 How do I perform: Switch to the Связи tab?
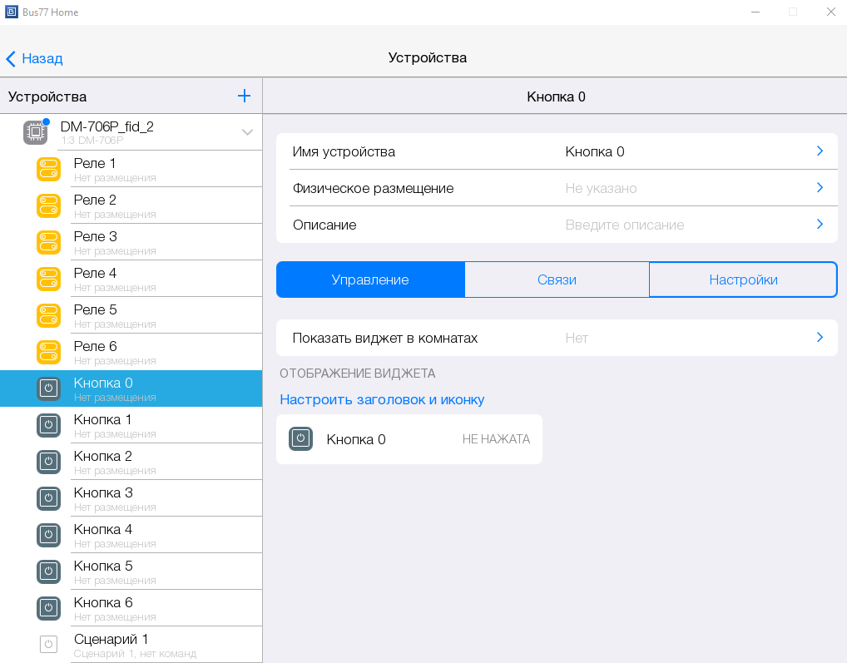coord(557,280)
